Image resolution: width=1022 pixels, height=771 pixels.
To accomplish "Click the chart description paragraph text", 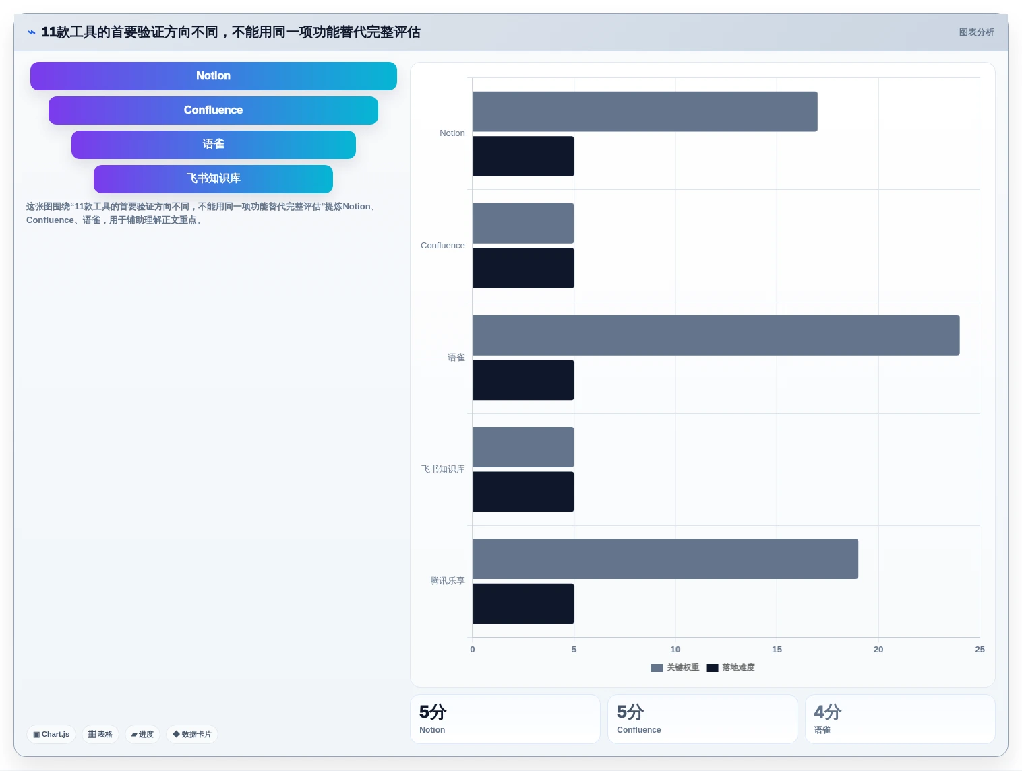I will tap(202, 213).
